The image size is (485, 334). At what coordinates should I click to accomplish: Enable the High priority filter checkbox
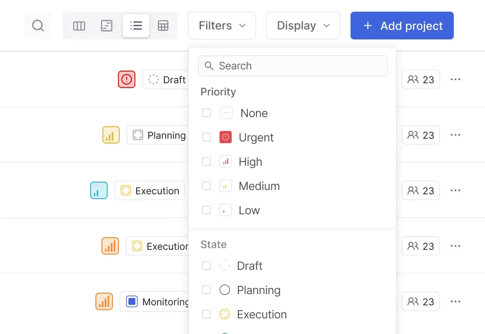click(x=206, y=161)
